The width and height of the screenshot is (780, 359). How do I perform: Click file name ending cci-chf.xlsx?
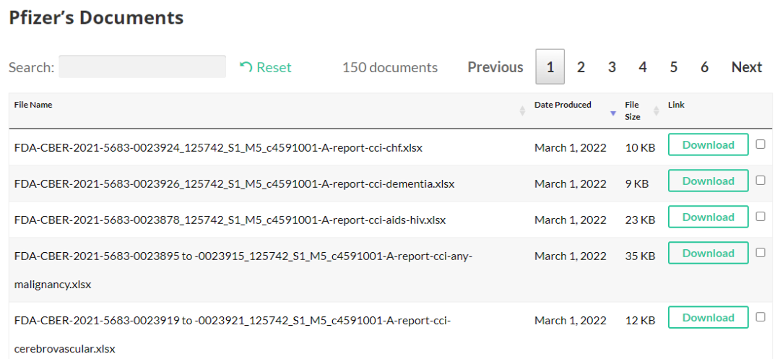tap(218, 147)
